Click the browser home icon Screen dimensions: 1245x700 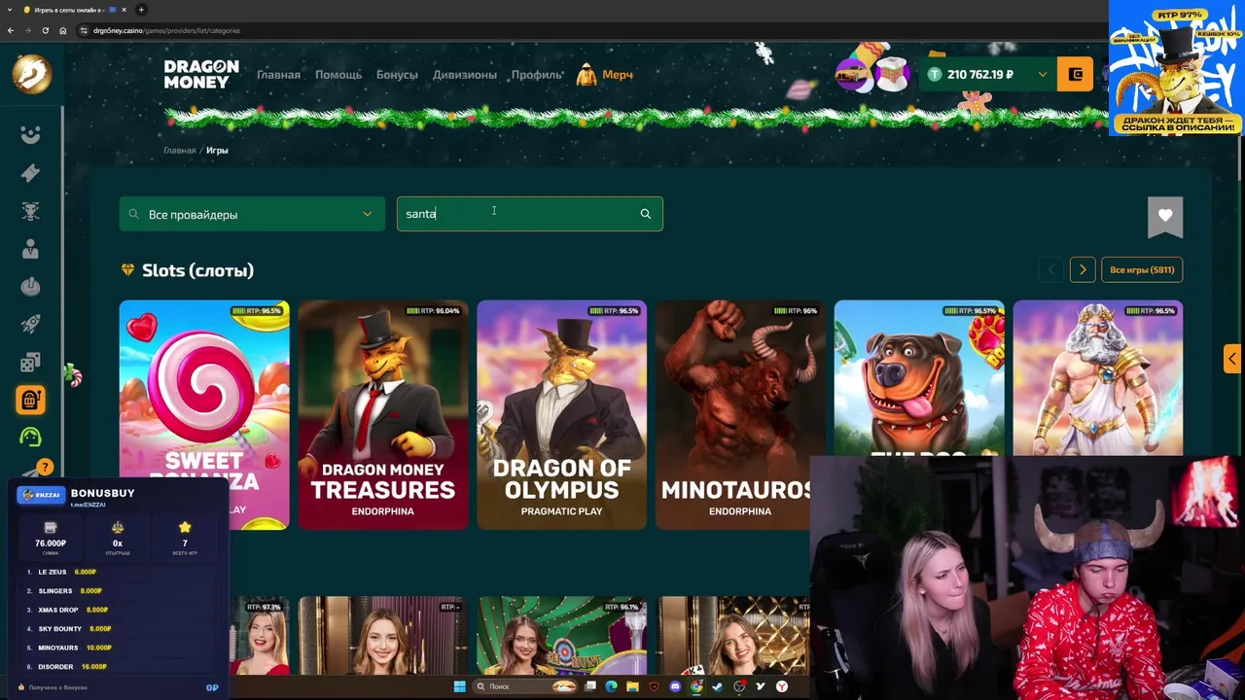point(62,30)
